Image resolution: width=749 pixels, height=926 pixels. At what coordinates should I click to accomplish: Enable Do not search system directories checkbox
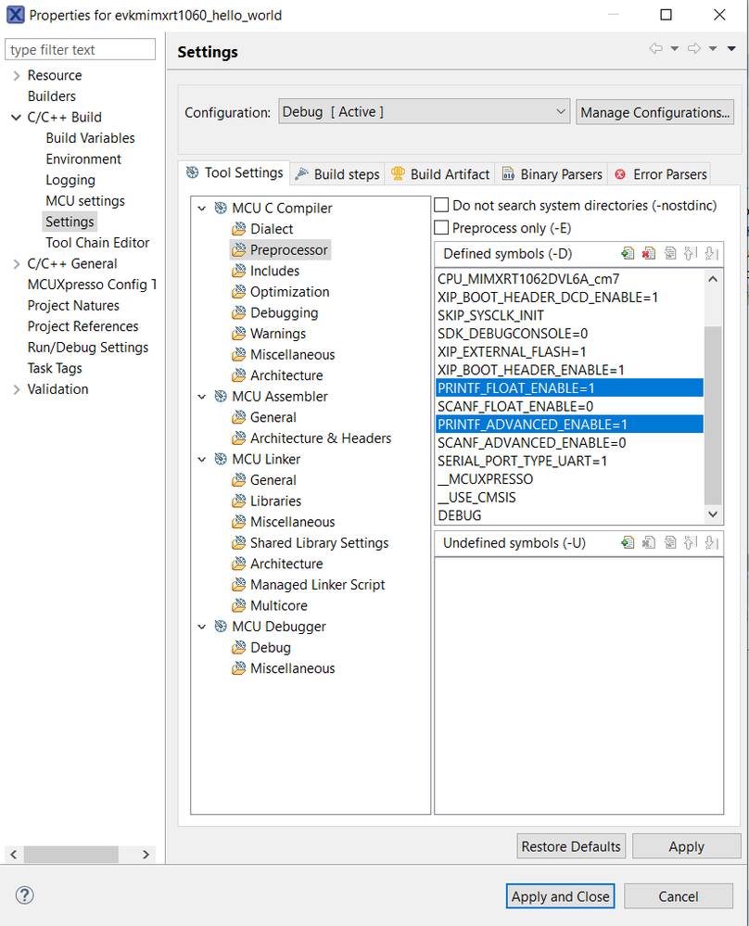441,205
